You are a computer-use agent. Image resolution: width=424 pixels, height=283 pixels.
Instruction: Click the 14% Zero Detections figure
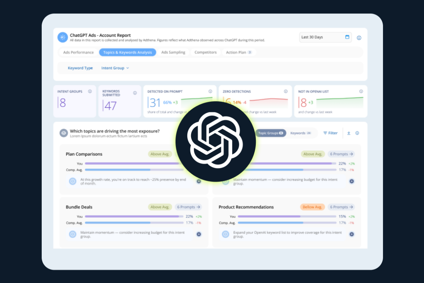[237, 103]
